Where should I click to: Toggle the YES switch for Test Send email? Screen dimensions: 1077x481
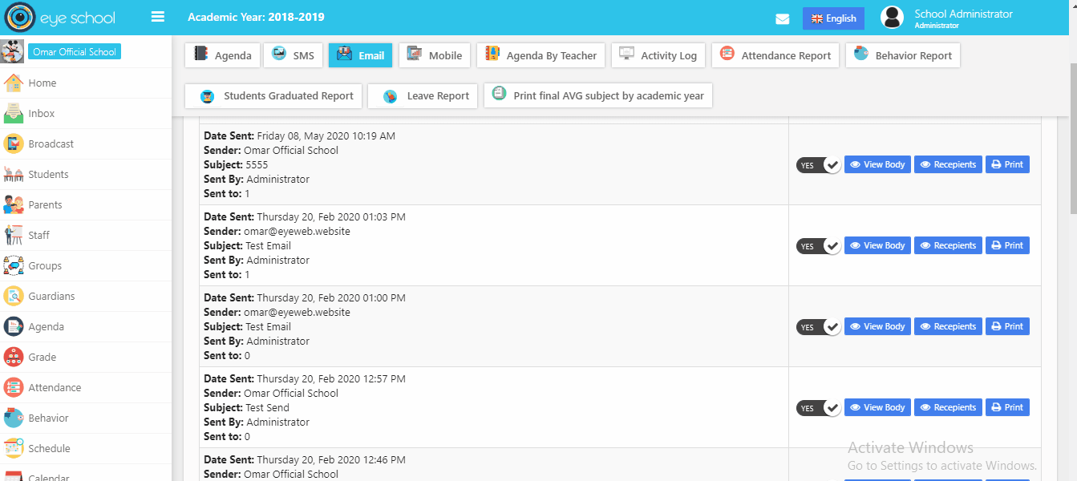click(818, 408)
